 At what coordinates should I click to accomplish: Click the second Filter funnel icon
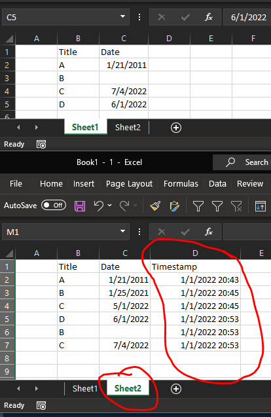pos(217,206)
